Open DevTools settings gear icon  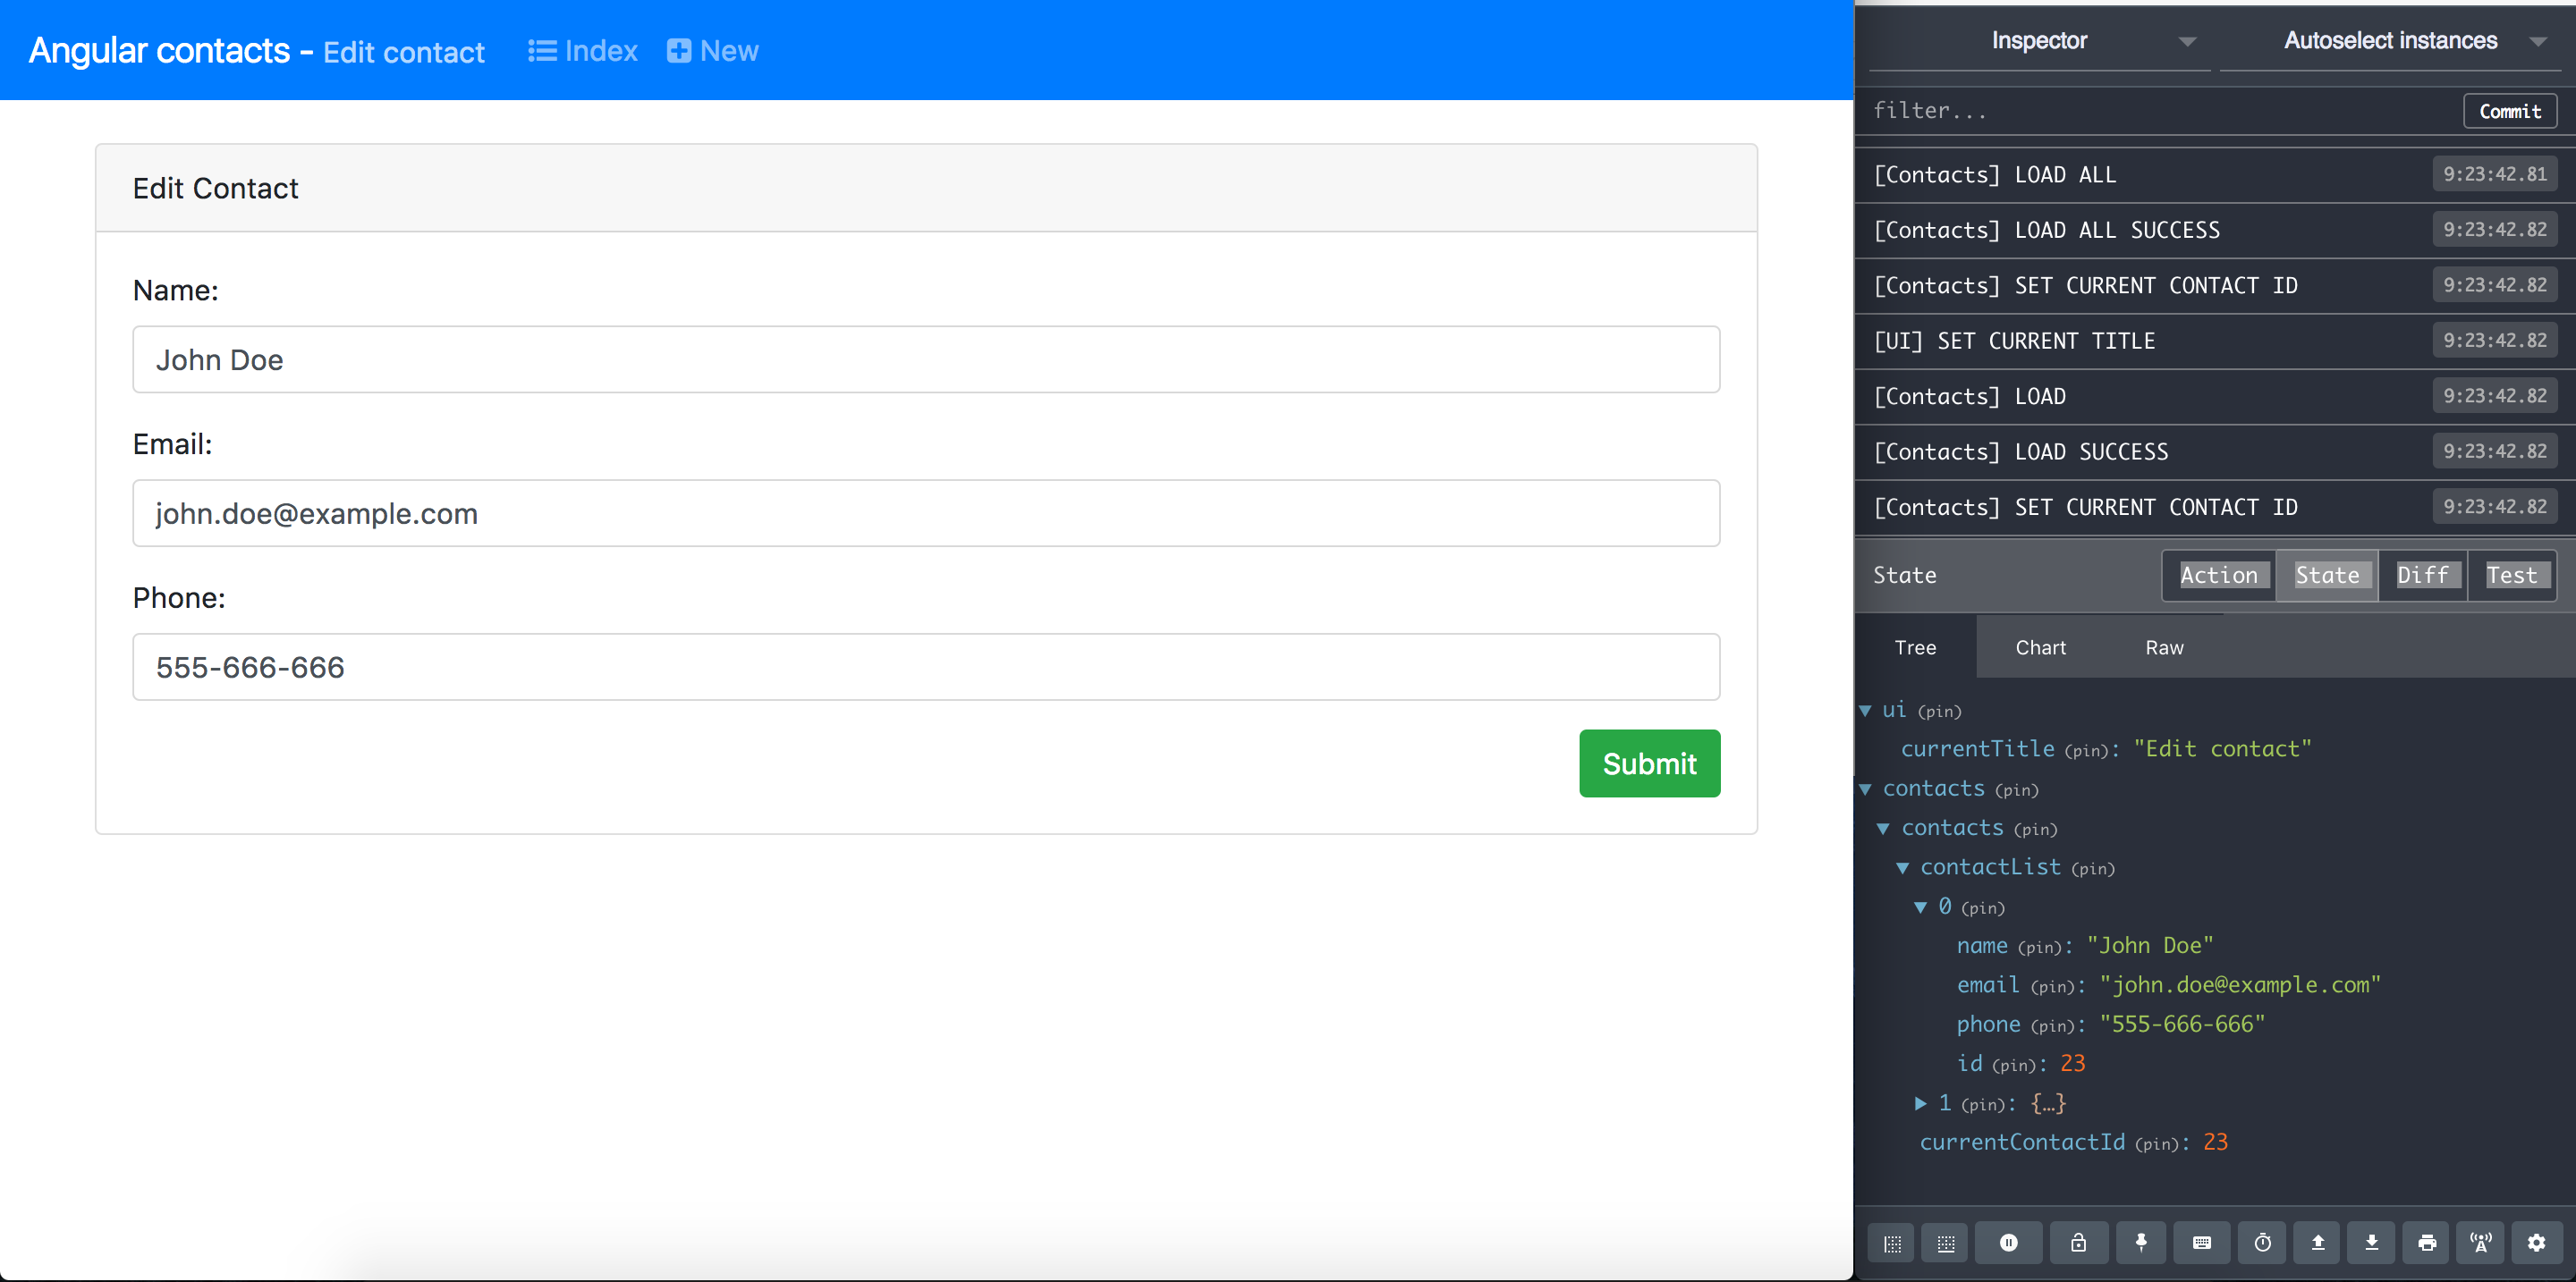[x=2536, y=1243]
